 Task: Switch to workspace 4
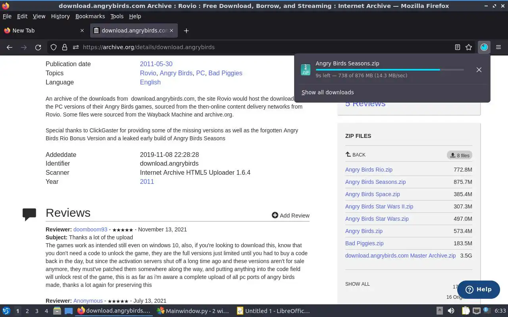pyautogui.click(x=46, y=311)
